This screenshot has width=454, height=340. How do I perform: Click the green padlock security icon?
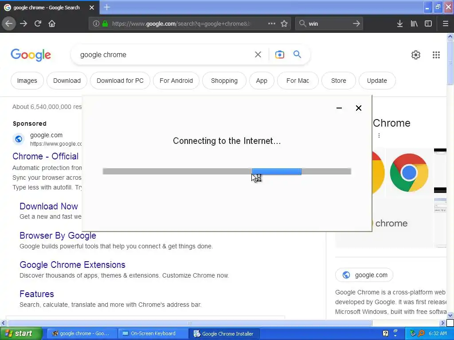105,24
